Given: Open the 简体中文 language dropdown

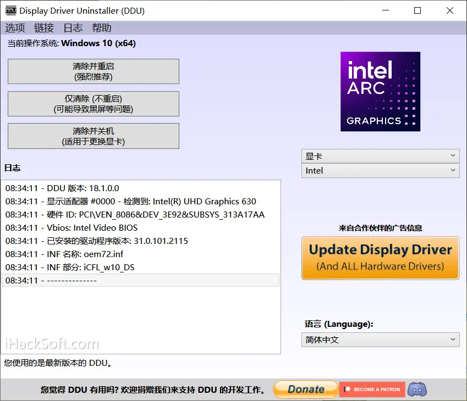Looking at the screenshot, I should tap(380, 339).
